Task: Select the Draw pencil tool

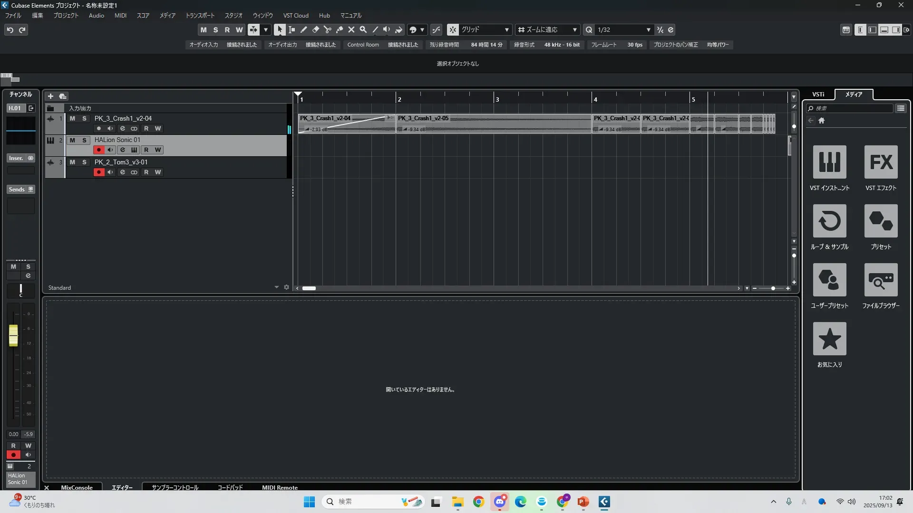Action: click(303, 29)
